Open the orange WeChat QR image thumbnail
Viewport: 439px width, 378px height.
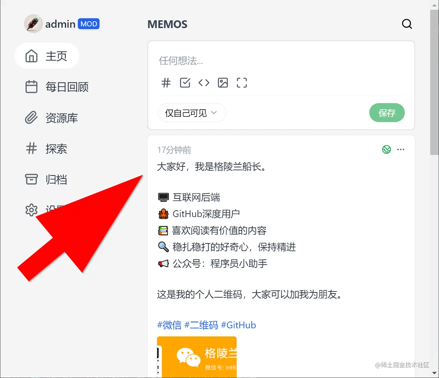197,357
